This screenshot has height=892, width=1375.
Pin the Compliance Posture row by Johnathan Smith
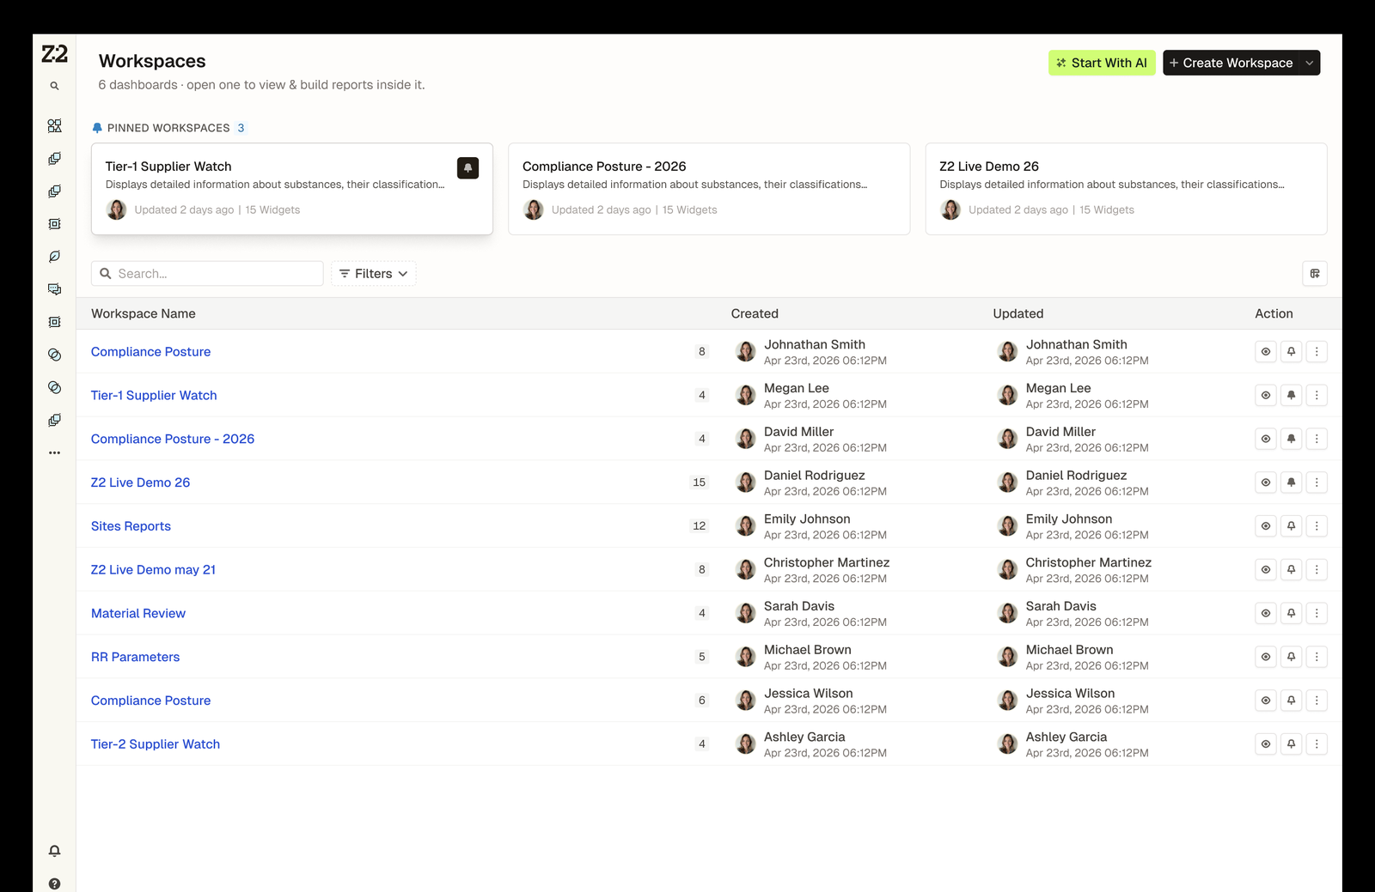click(1291, 352)
